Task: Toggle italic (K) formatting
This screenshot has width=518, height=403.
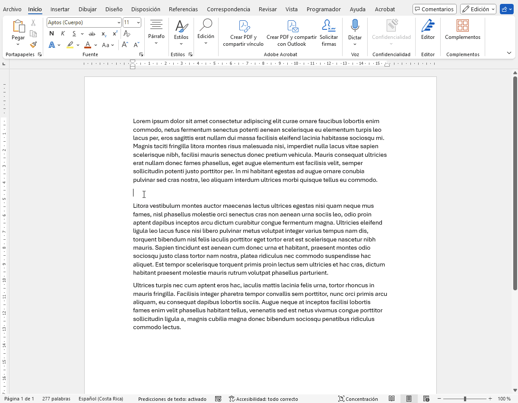Action: point(63,34)
